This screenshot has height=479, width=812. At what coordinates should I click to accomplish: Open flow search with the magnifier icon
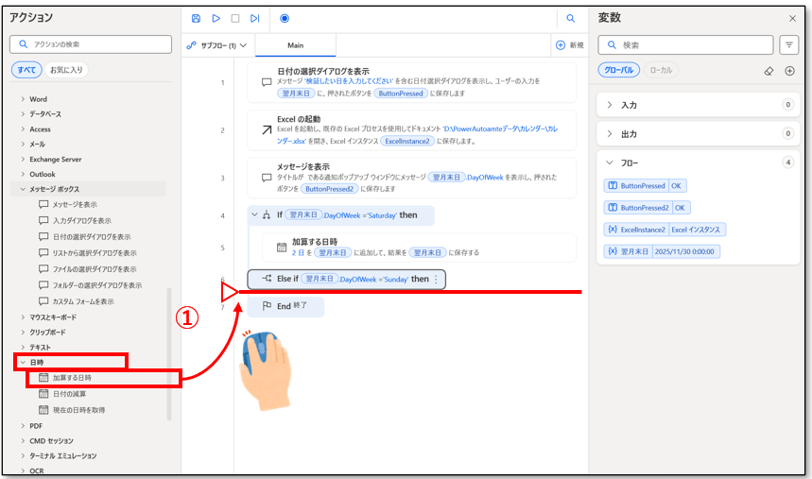coord(571,18)
